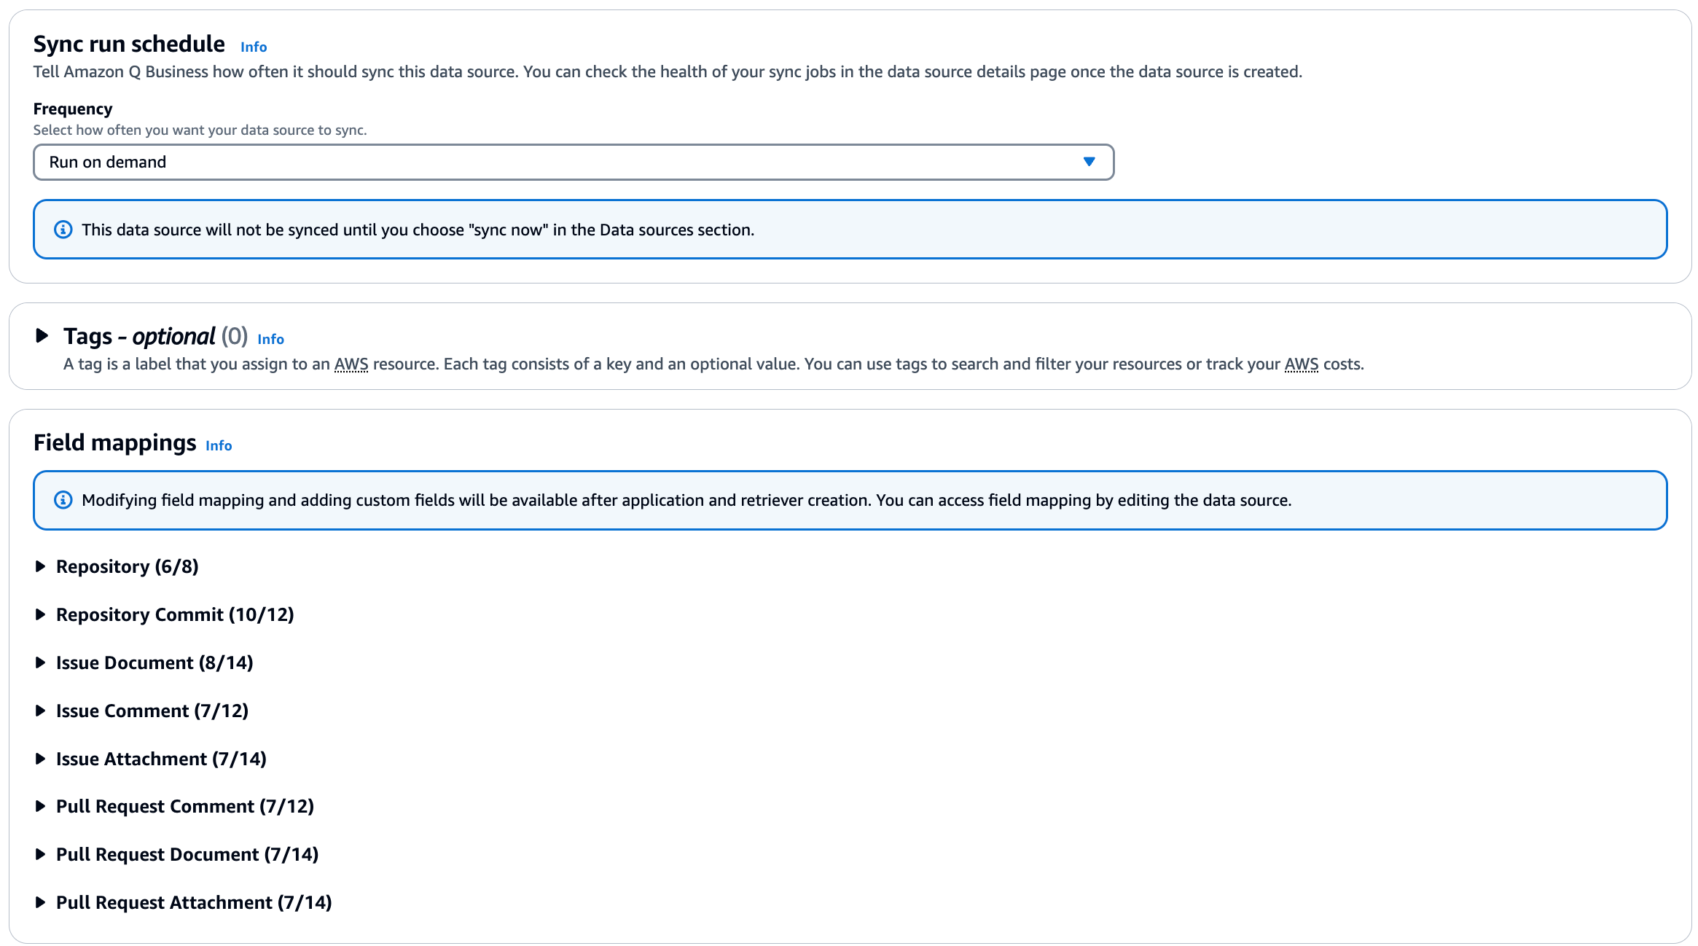Open Info link next to Sync run schedule
Viewport: 1698px width, 946px height.
point(253,46)
